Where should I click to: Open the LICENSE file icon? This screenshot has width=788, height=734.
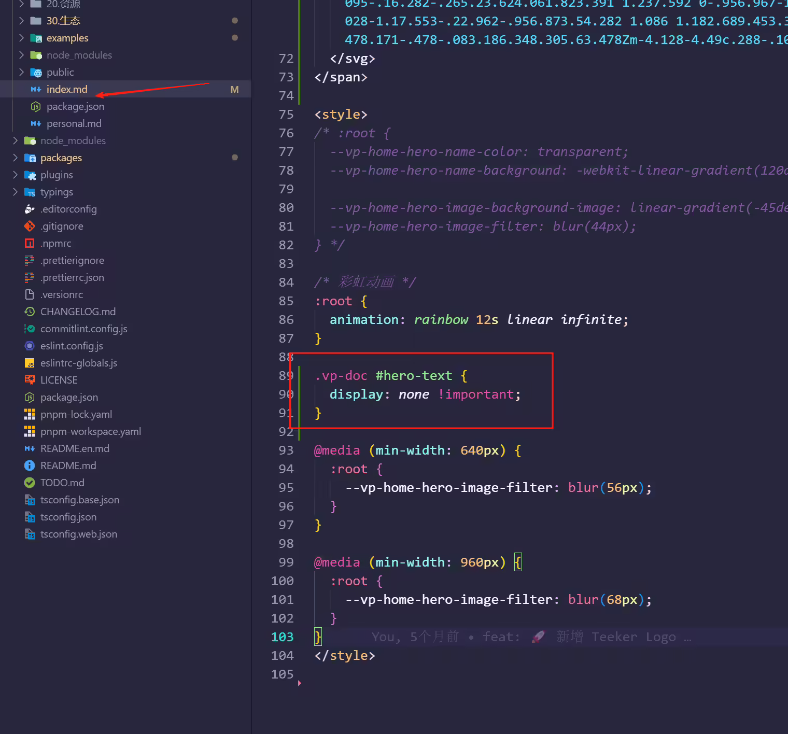[30, 380]
